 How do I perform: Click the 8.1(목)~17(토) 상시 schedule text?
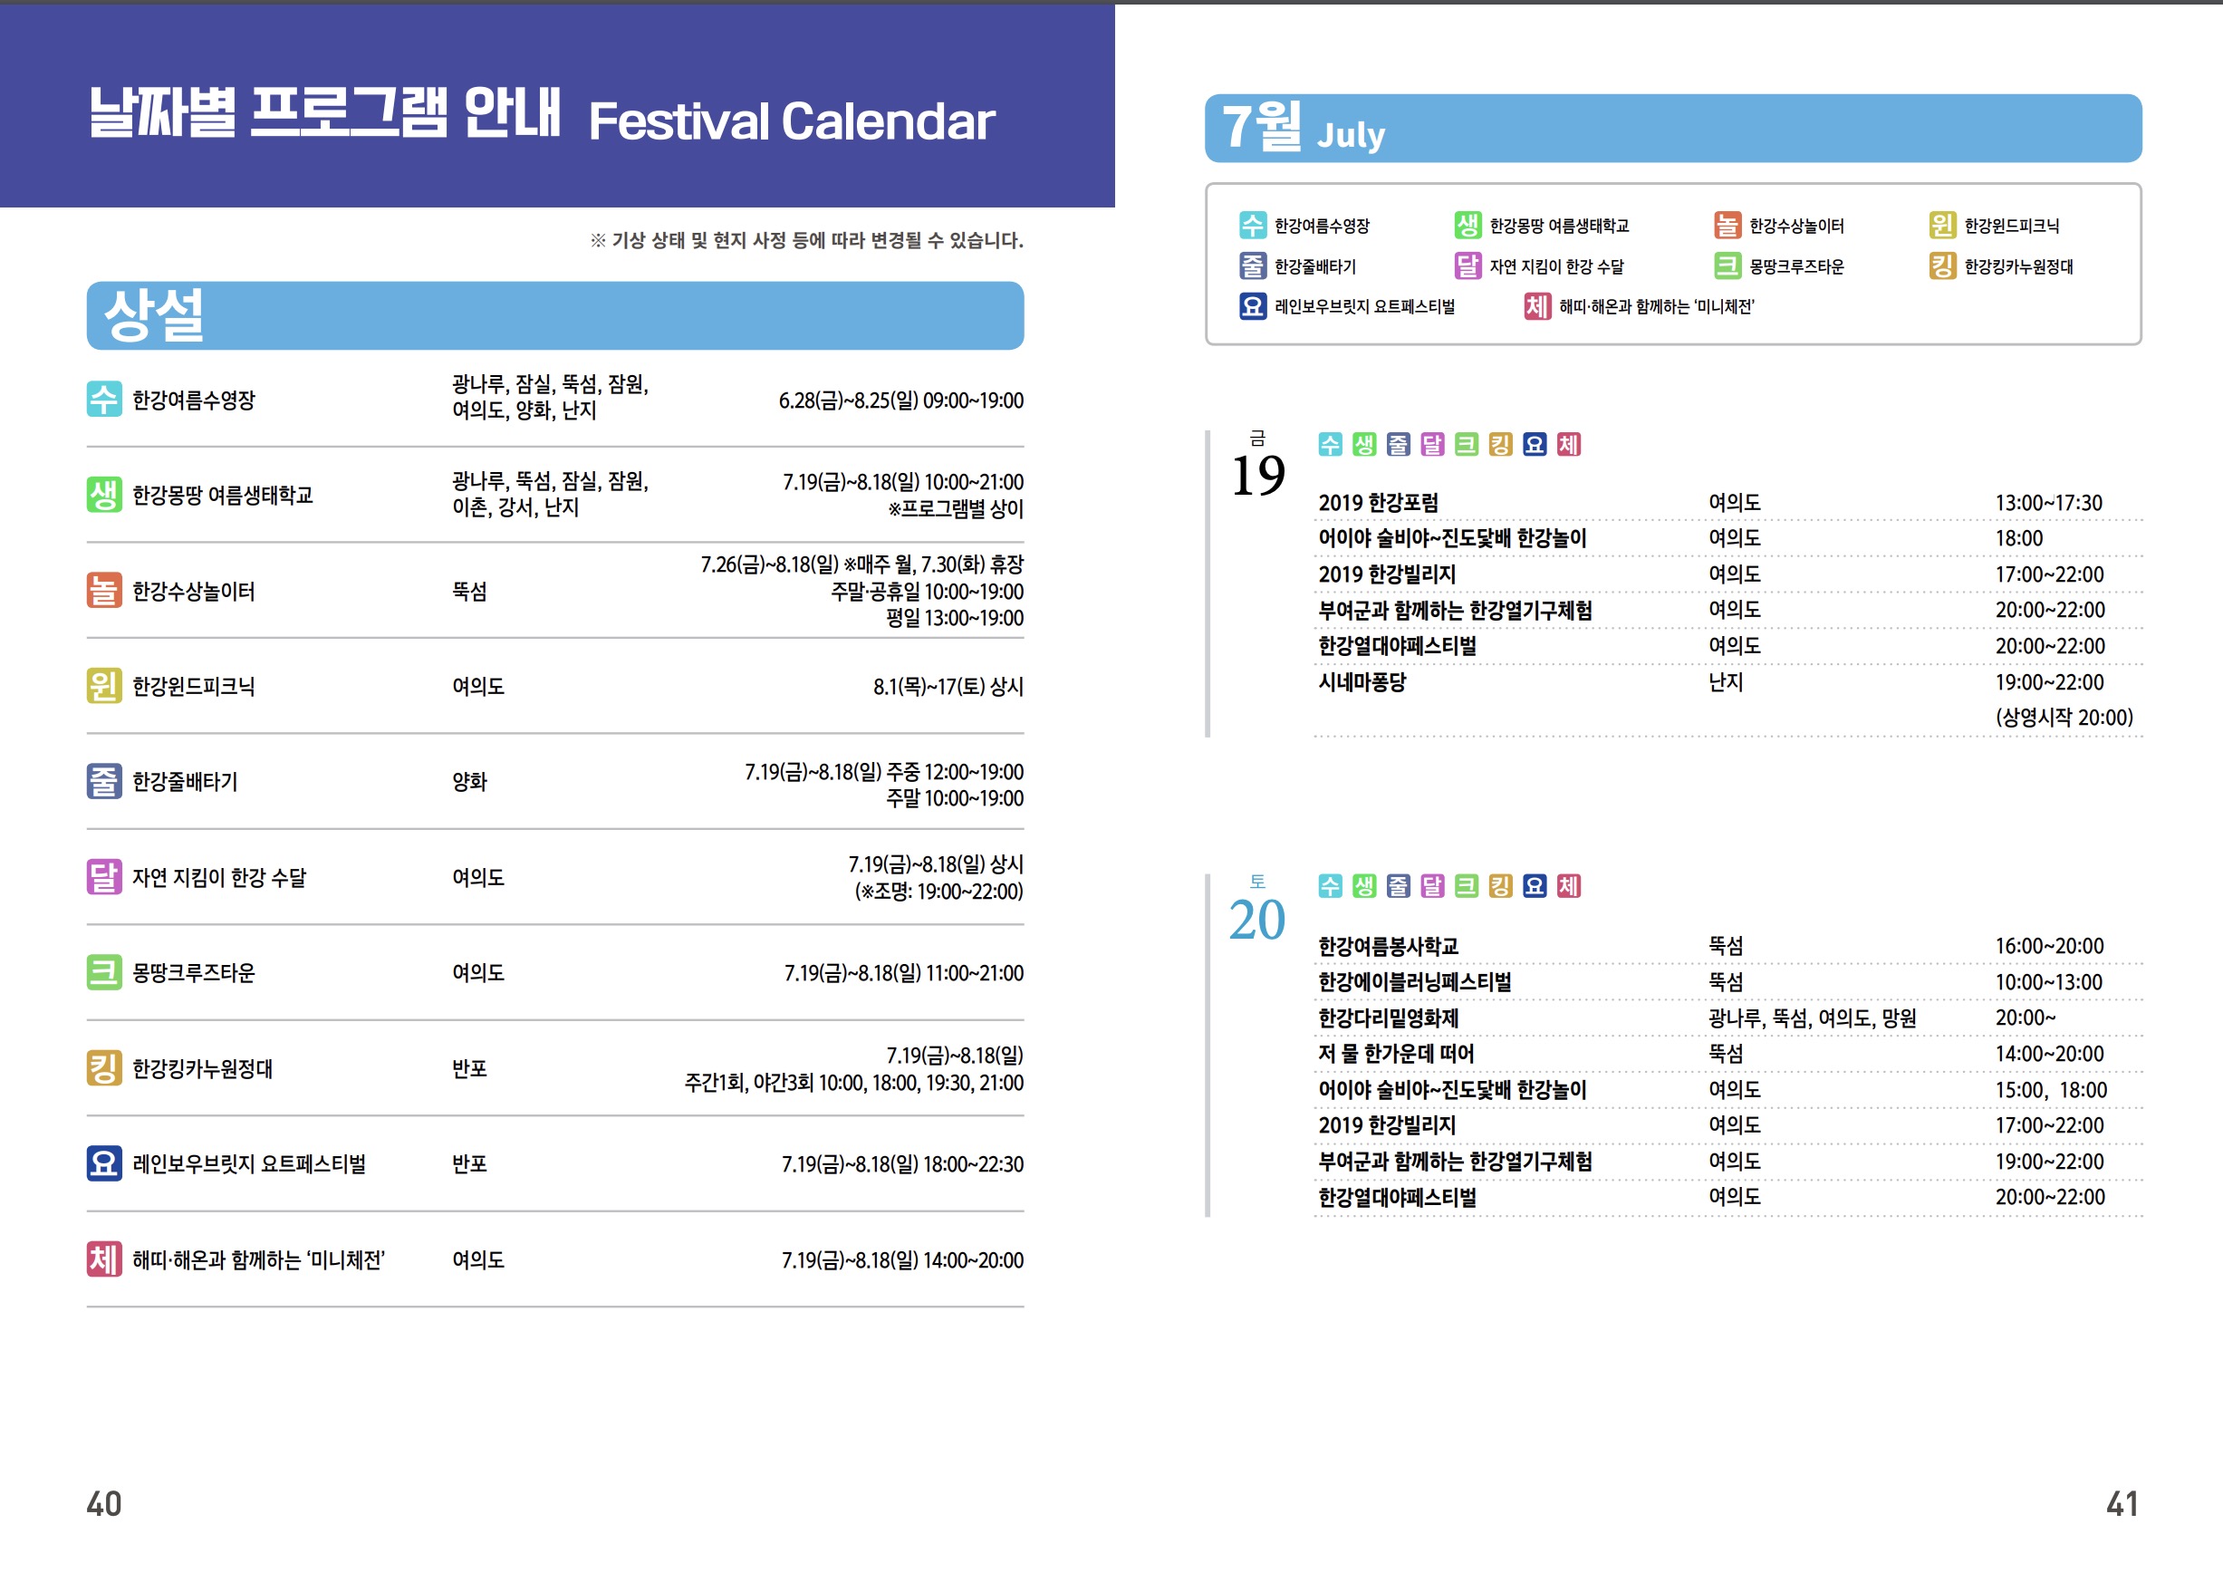click(x=948, y=687)
